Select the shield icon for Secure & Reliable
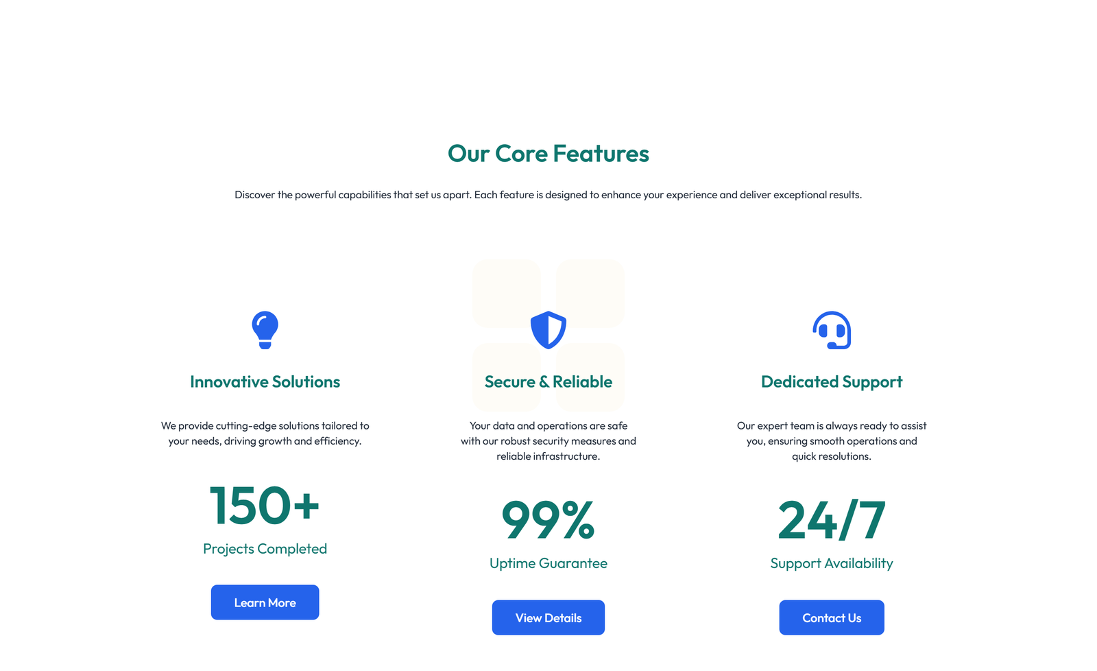 [548, 330]
